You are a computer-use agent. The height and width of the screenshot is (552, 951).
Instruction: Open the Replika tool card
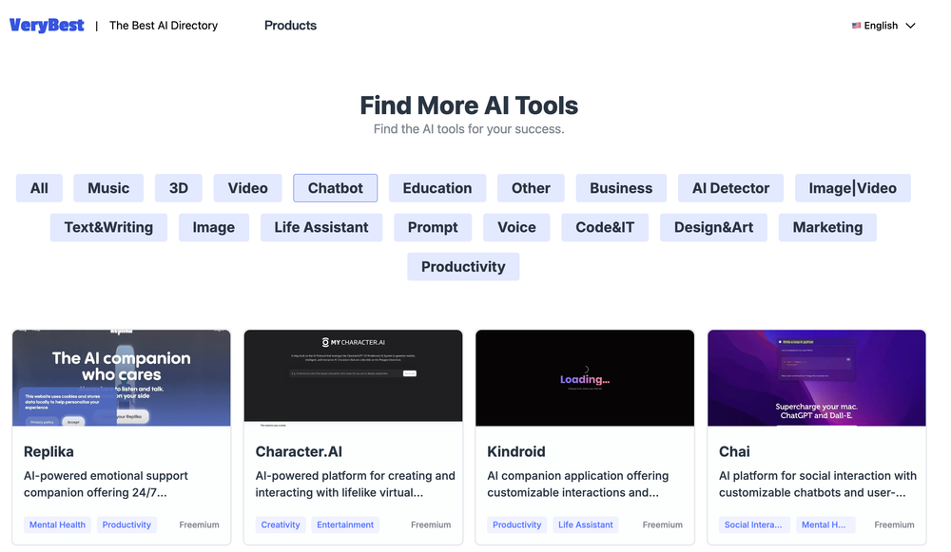[x=49, y=451]
